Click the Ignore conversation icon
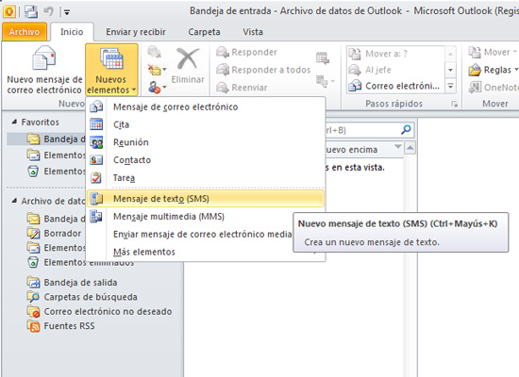Viewport: 519px width, 377px height. tap(154, 52)
